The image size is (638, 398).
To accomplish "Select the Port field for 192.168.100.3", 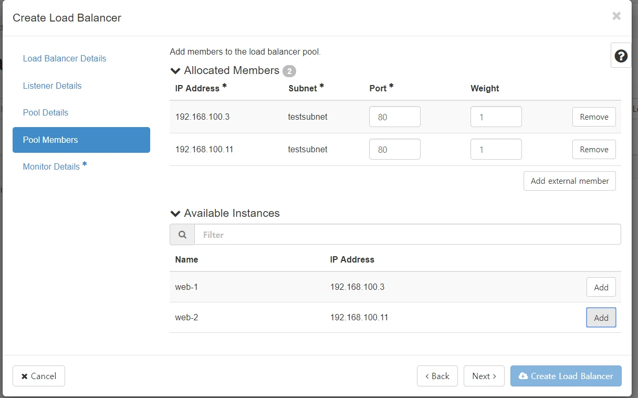I will [x=394, y=117].
